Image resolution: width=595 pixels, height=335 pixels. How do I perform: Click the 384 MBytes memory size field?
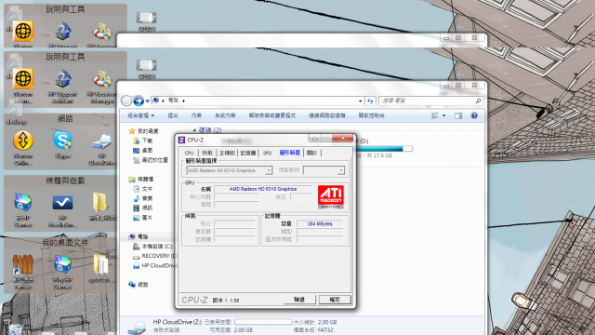(320, 223)
